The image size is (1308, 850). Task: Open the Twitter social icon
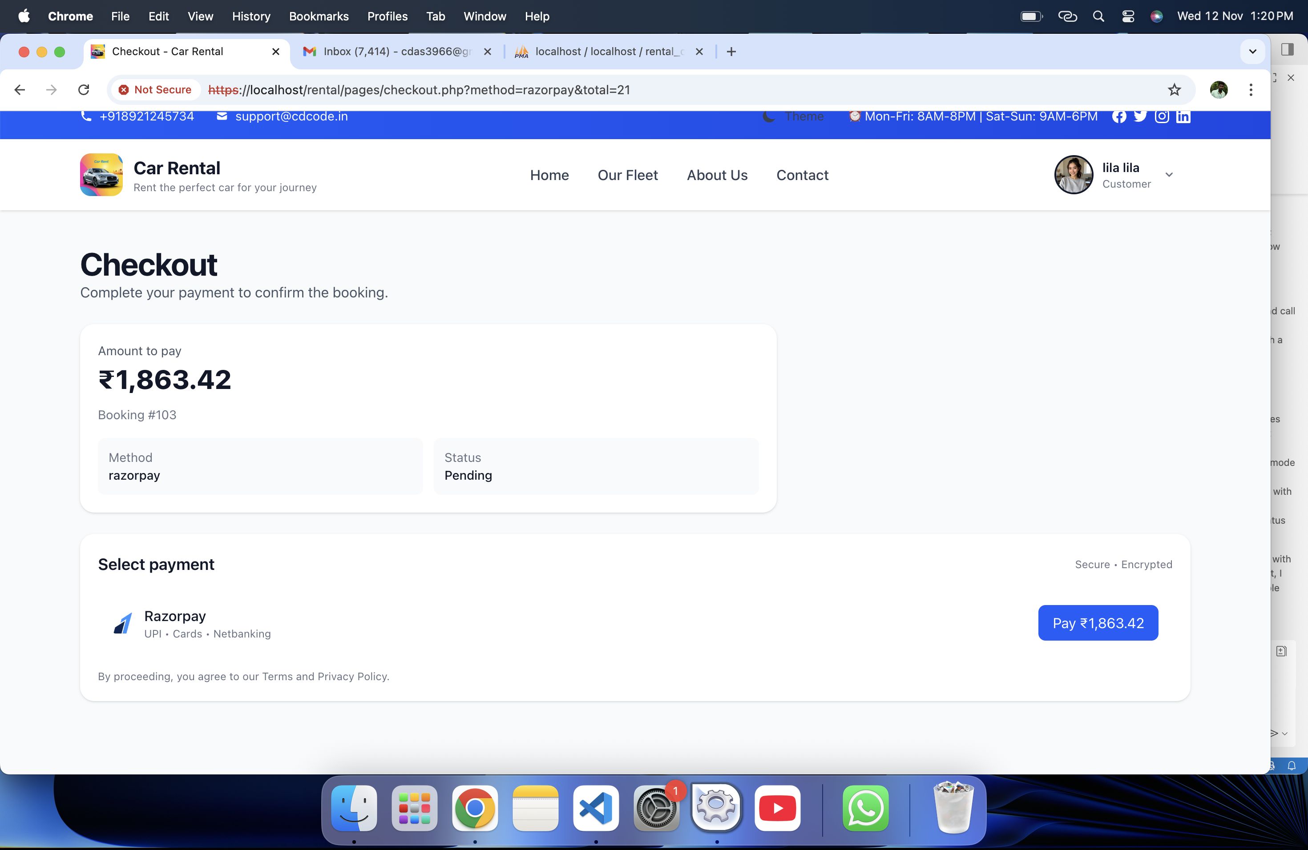pos(1140,116)
